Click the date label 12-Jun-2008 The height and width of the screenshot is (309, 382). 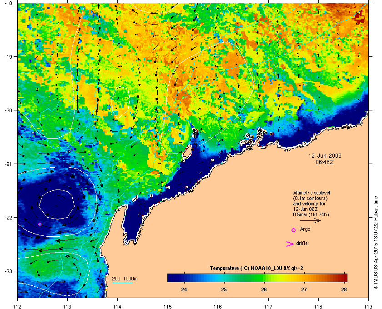coord(325,155)
